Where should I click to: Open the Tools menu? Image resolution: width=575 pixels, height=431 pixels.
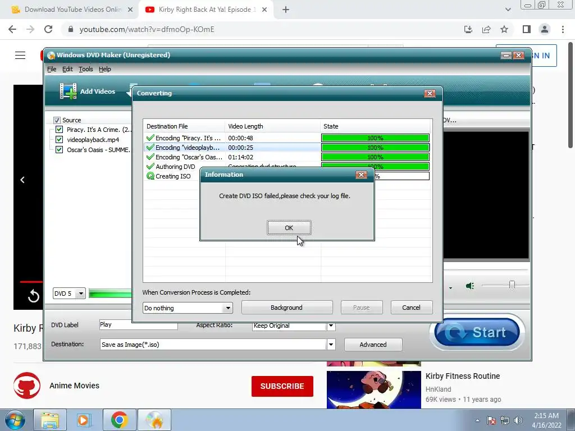point(86,69)
